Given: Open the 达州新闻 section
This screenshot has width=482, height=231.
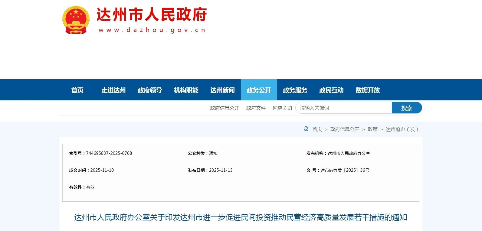Looking at the screenshot, I should [222, 90].
